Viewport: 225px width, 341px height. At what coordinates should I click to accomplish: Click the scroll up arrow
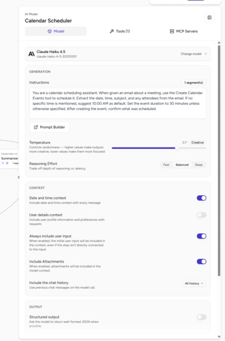coord(219,43)
